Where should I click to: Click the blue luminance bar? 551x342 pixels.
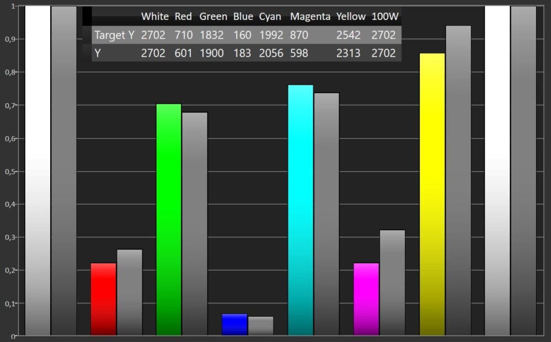(235, 324)
